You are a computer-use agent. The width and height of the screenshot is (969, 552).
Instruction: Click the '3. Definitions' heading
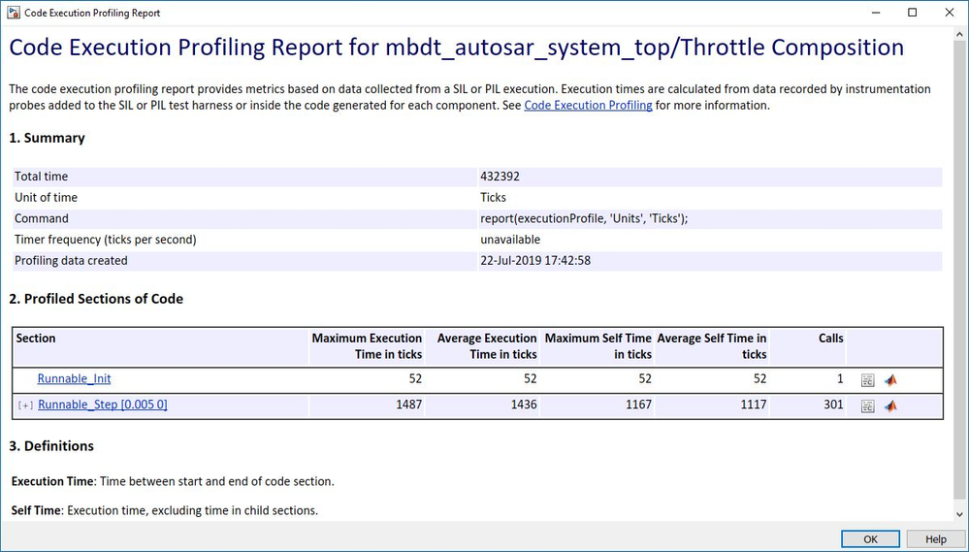tap(51, 445)
